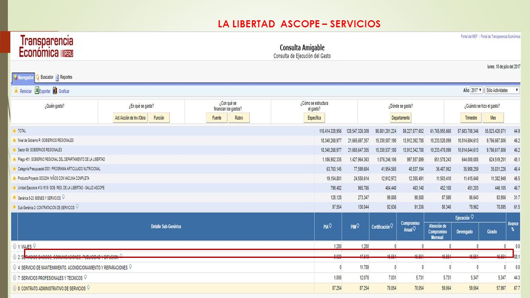Click the Devengado column header
Screen dimensions: 530x298
click(x=465, y=232)
